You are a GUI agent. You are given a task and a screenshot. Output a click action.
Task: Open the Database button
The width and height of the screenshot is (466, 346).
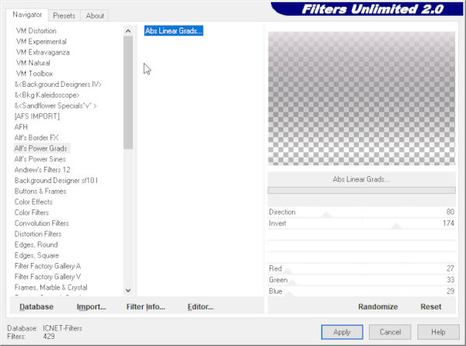pyautogui.click(x=37, y=306)
